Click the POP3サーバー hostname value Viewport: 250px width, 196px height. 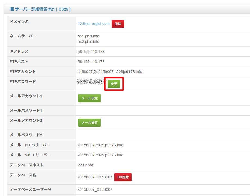(x=100, y=145)
